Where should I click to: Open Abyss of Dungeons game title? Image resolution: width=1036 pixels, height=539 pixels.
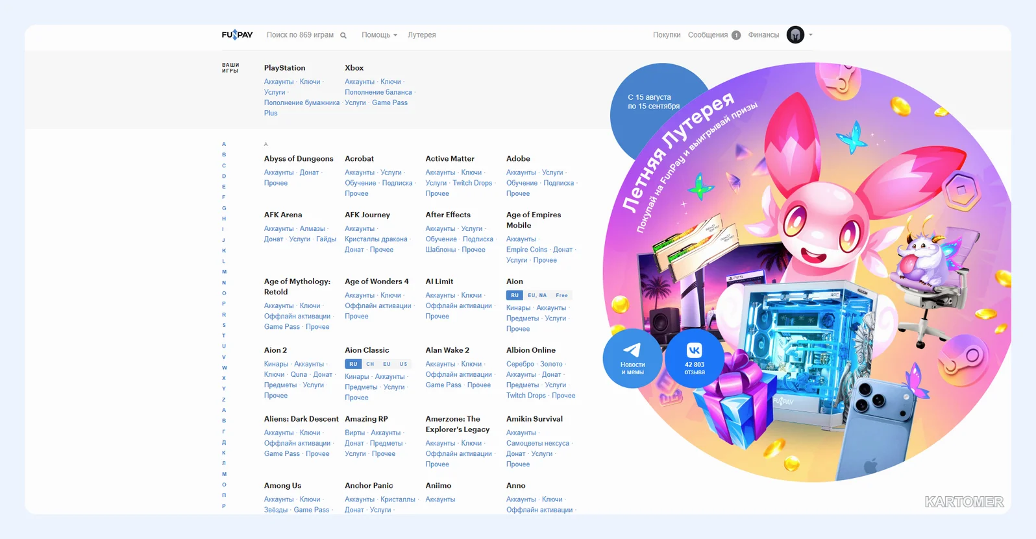coord(299,158)
